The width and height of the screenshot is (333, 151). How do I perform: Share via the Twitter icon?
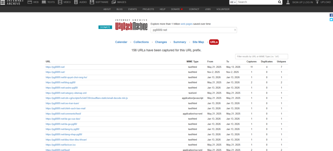[331, 19]
